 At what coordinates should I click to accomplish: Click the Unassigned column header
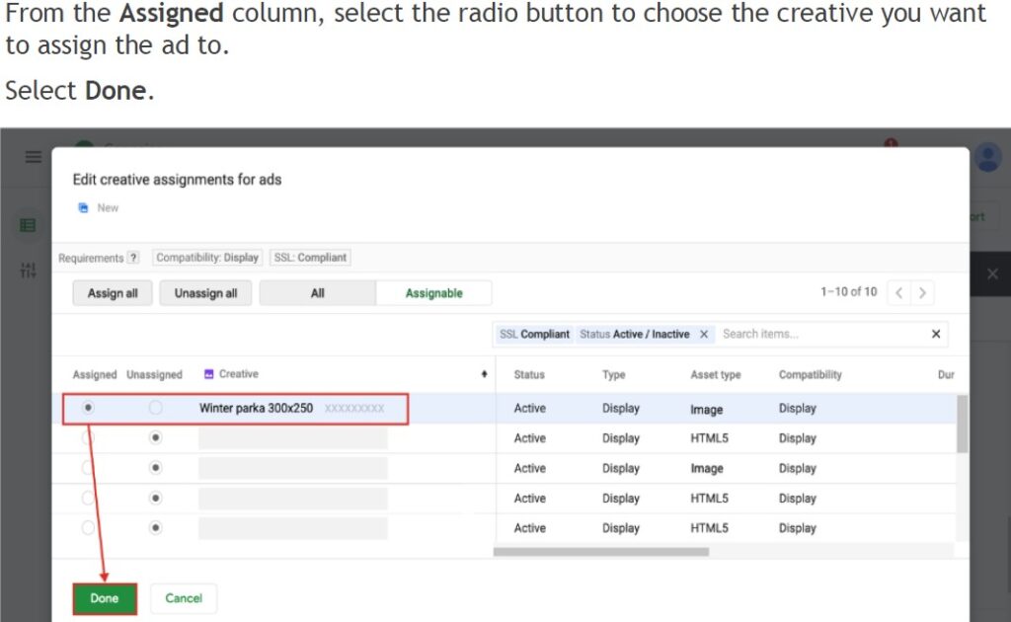[x=155, y=374]
